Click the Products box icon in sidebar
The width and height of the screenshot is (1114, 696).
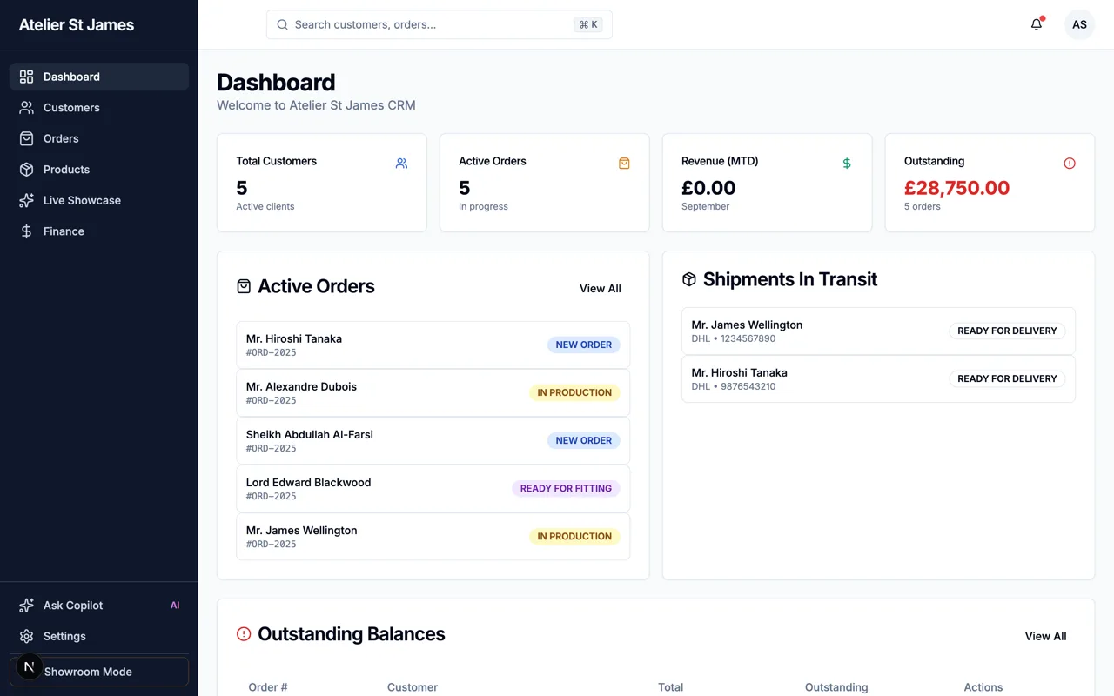pos(26,170)
